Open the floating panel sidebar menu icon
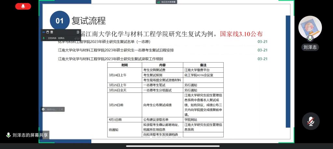This screenshot has width=333, height=149. (78, 32)
